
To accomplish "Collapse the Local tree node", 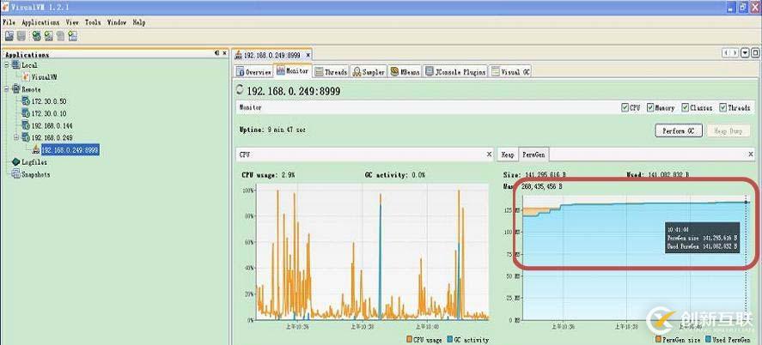I will pyautogui.click(x=7, y=65).
